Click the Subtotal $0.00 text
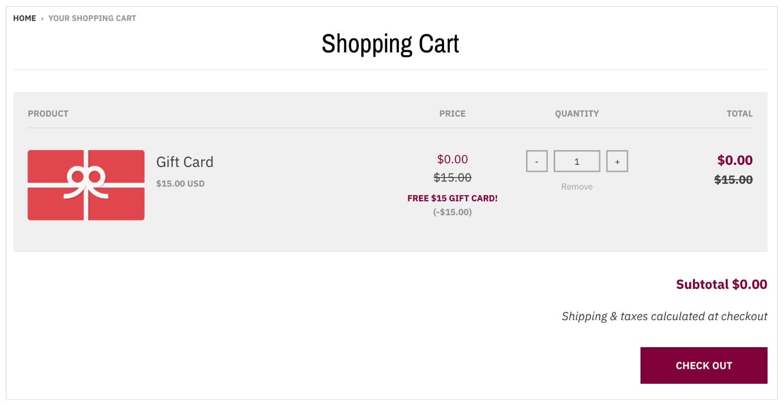Viewport: 783px width, 406px height. [722, 284]
